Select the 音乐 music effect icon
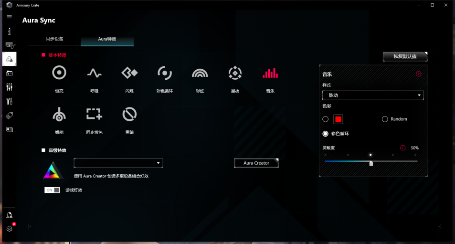Image resolution: width=455 pixels, height=244 pixels. tap(270, 73)
